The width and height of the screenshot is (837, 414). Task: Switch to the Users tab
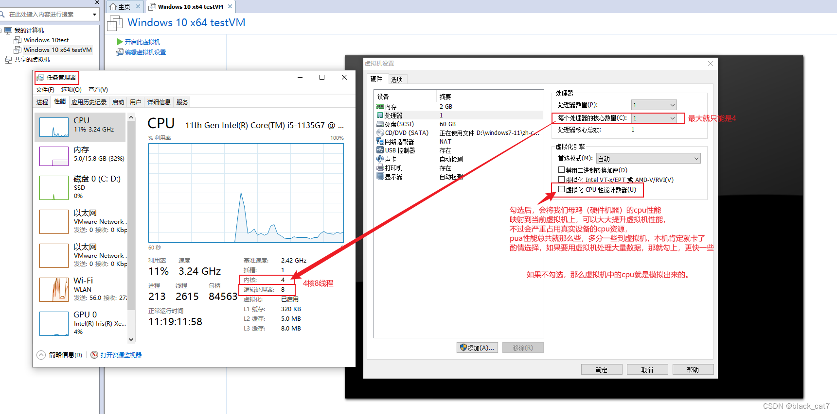[136, 102]
